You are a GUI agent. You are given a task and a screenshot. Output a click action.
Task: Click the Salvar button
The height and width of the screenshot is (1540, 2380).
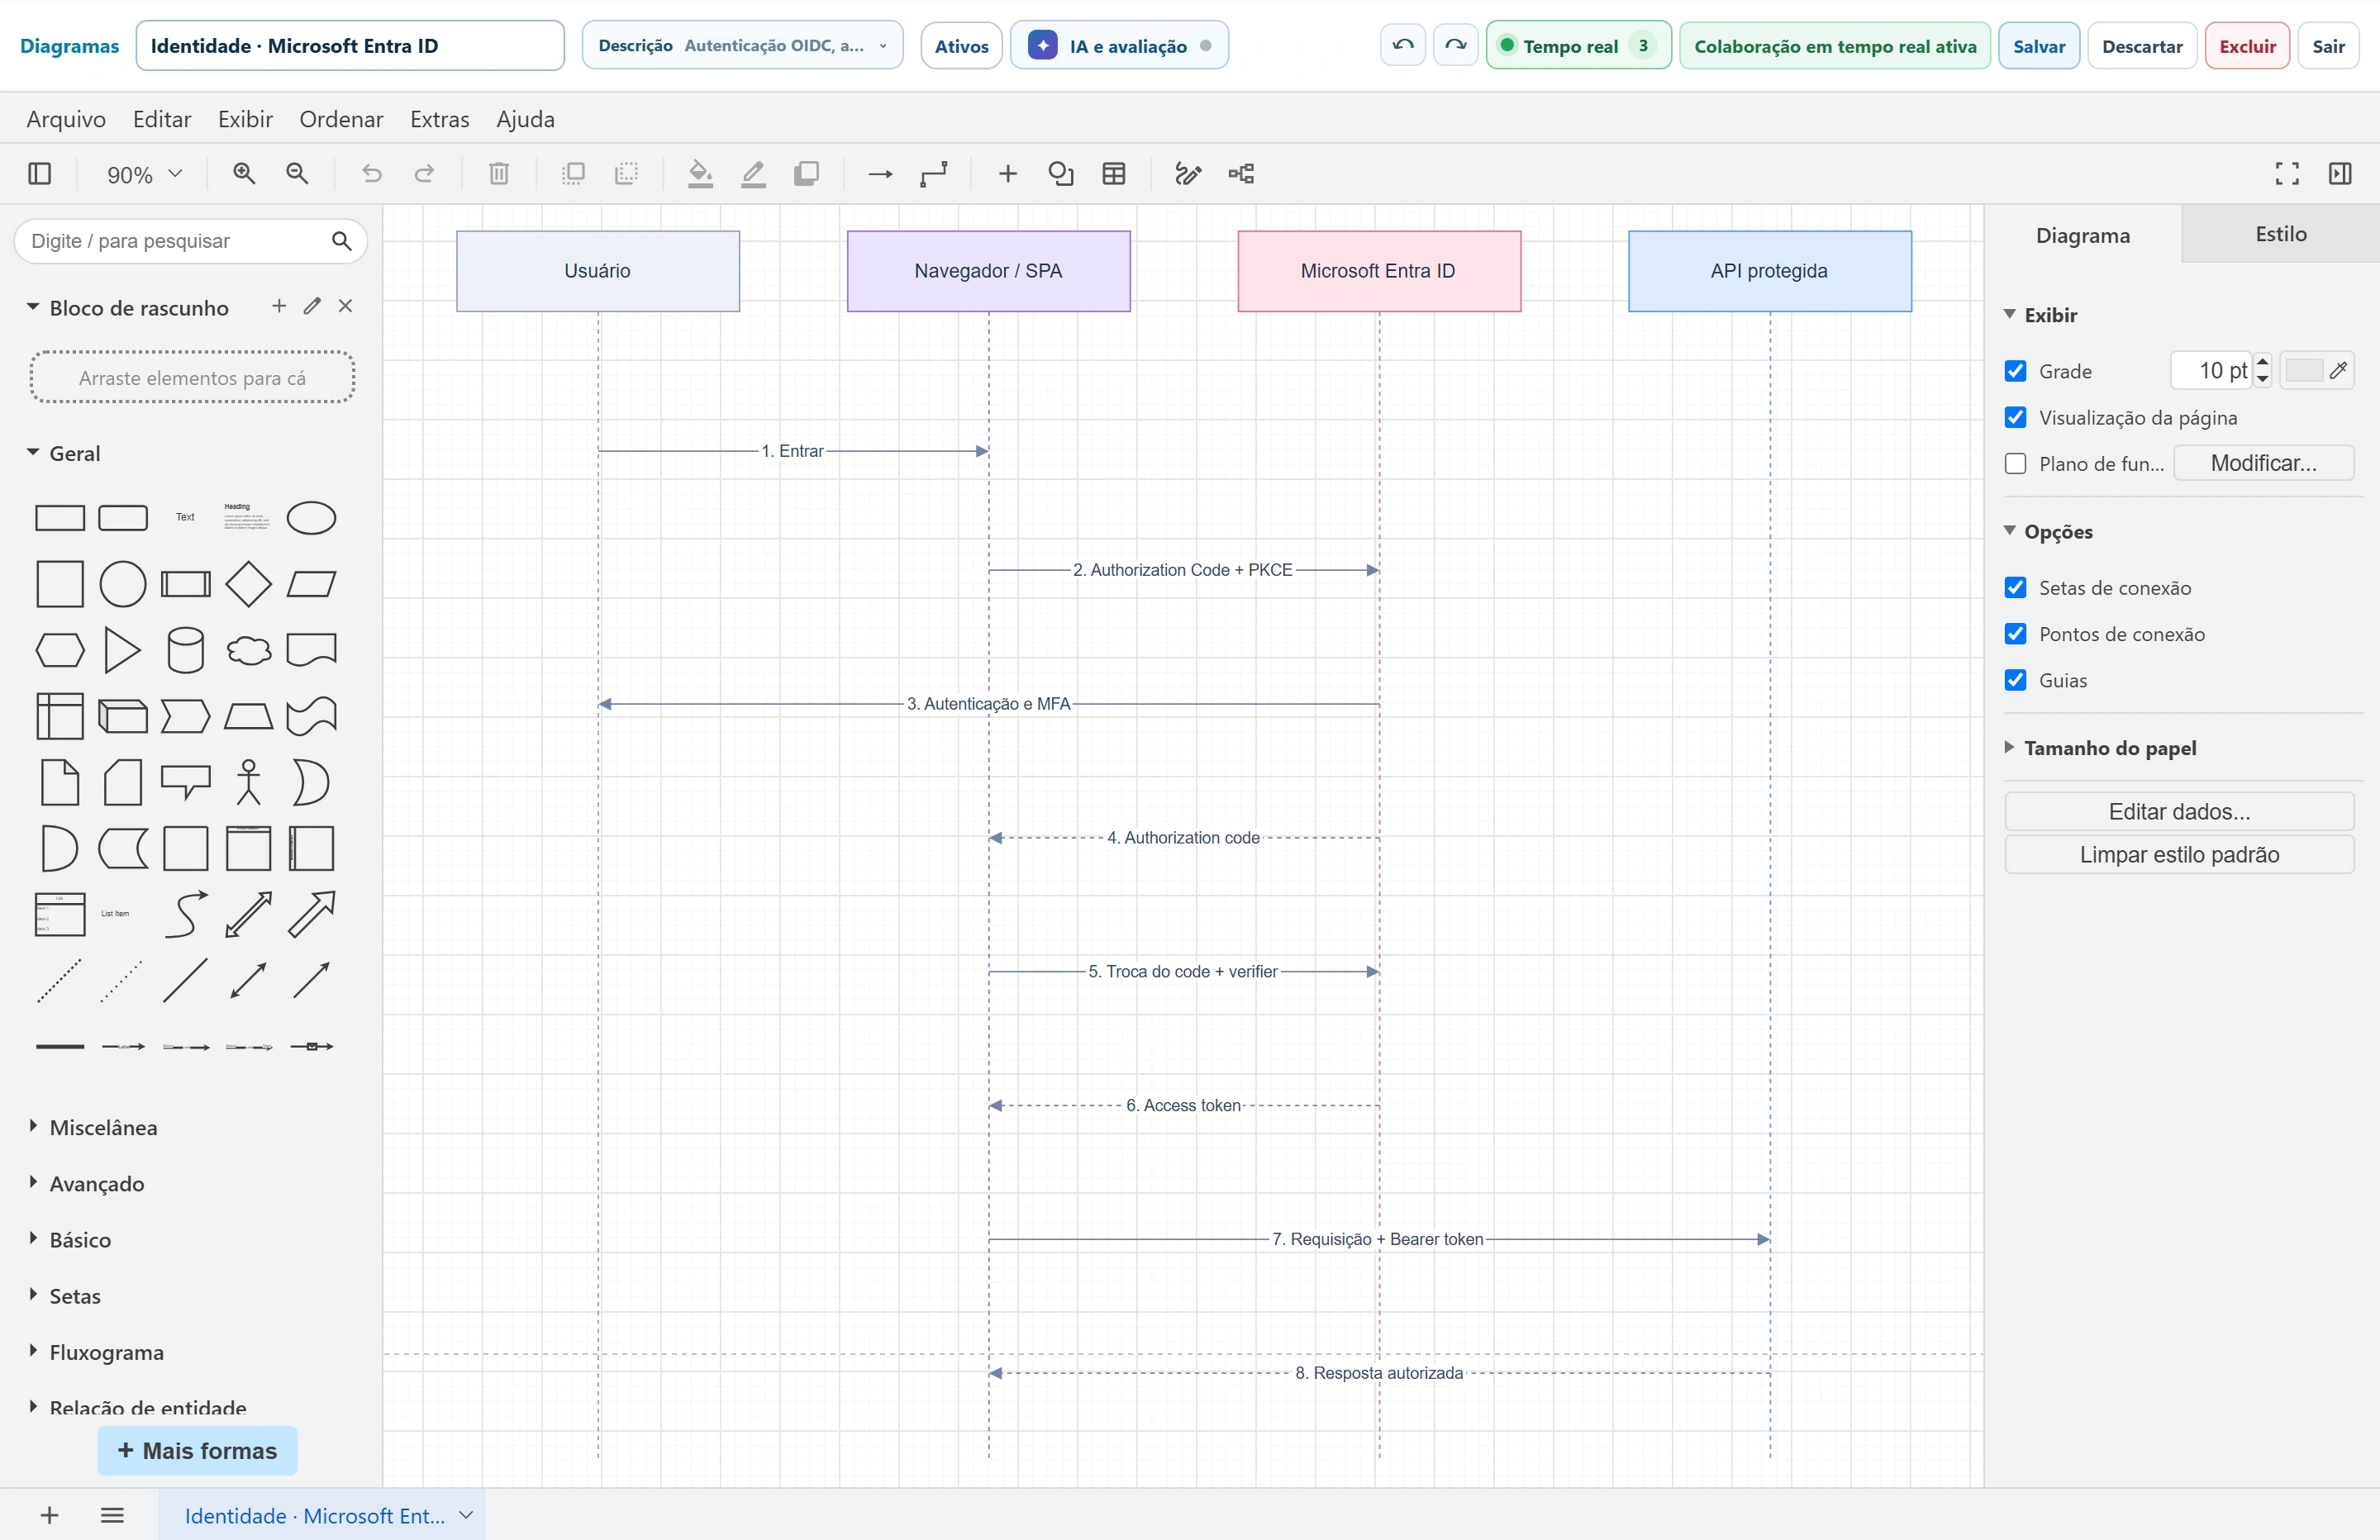[2039, 46]
